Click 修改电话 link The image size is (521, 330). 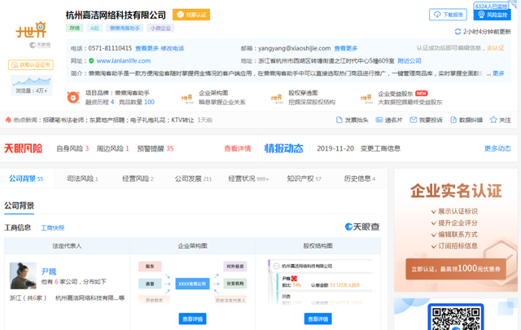click(172, 48)
